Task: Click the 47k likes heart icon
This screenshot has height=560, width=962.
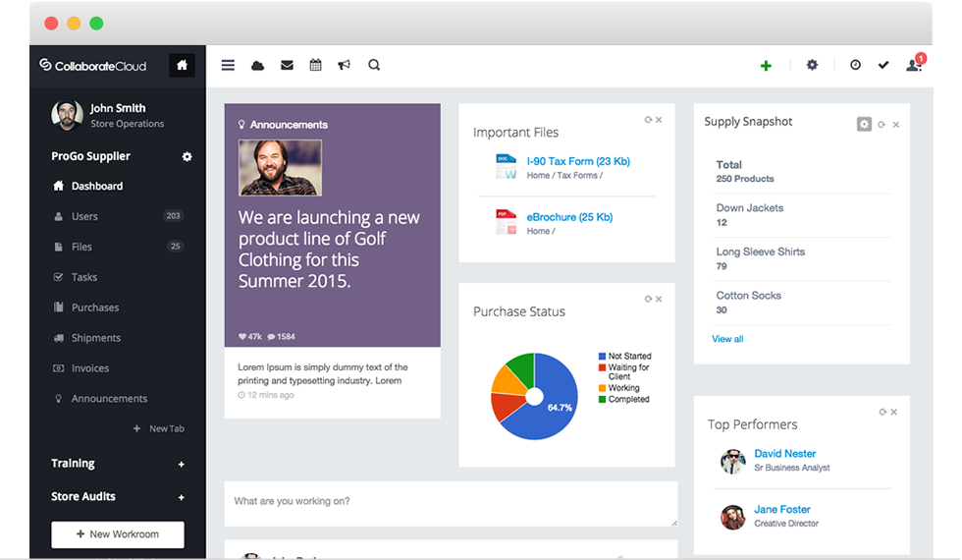Action: click(x=242, y=336)
